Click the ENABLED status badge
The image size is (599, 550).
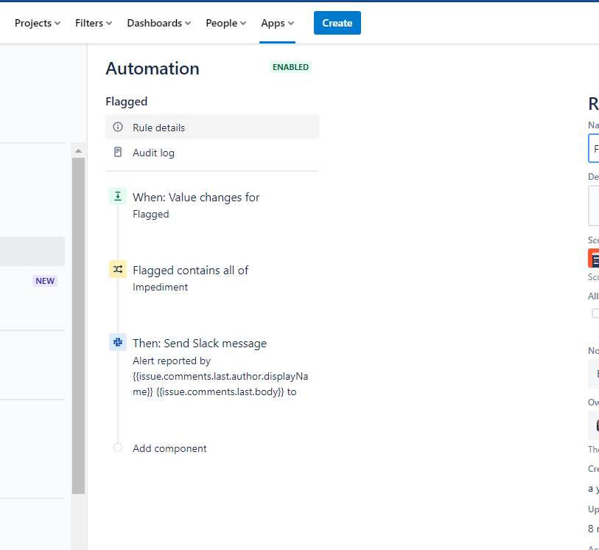[290, 67]
